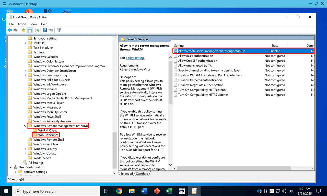Viewport: 327px width, 196px height.
Task: Collapse the Windows Remote Management (WinRM) node
Action: [x=25, y=126]
